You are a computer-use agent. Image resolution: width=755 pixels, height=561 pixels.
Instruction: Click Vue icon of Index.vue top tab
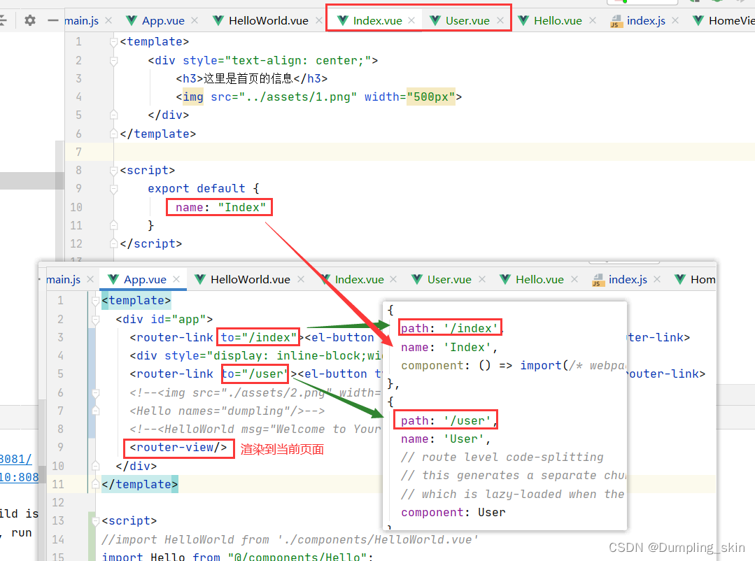click(342, 20)
